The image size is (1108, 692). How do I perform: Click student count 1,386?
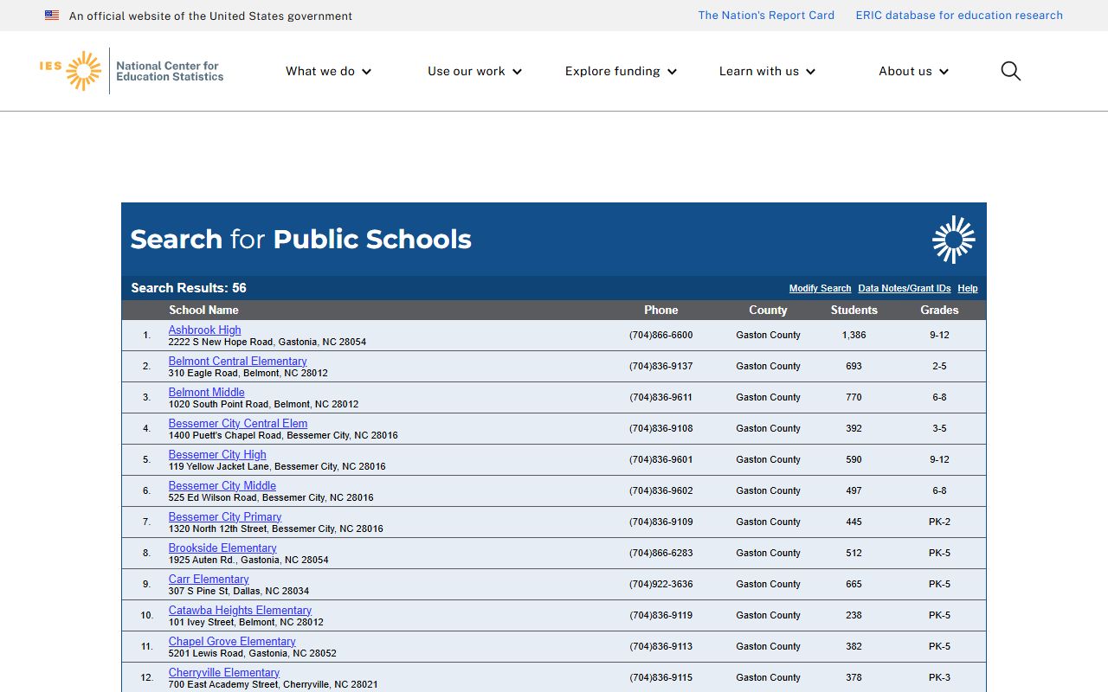point(854,335)
